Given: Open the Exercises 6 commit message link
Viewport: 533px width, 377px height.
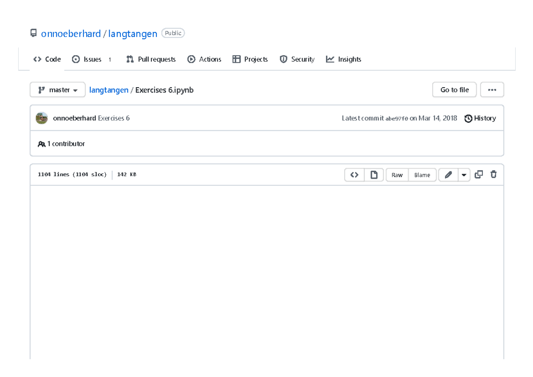Looking at the screenshot, I should point(114,118).
